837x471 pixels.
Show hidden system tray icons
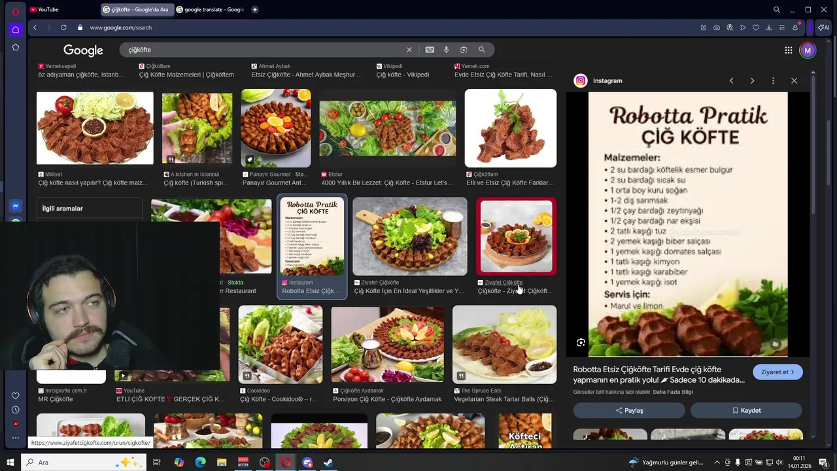pyautogui.click(x=717, y=462)
